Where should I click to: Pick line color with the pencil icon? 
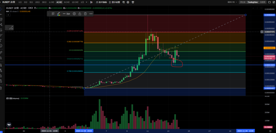[x=58, y=13]
